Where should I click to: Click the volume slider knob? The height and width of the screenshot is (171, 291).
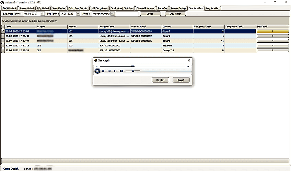click(x=133, y=71)
